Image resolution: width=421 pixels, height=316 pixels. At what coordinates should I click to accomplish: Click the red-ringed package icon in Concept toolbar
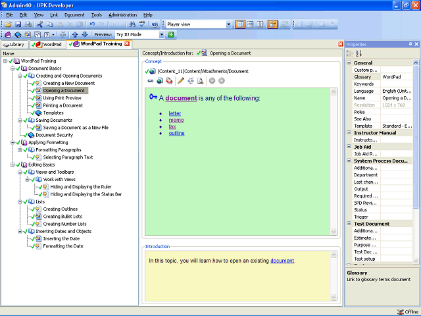click(x=169, y=80)
